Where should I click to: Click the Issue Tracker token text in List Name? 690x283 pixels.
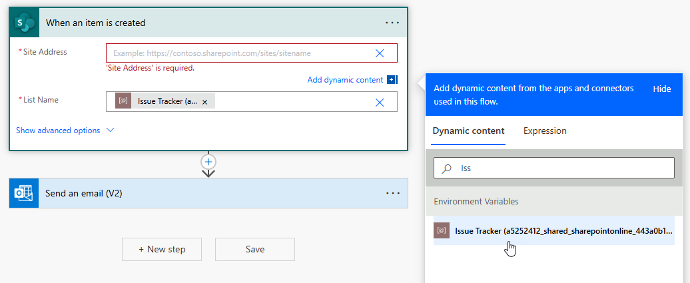point(167,101)
